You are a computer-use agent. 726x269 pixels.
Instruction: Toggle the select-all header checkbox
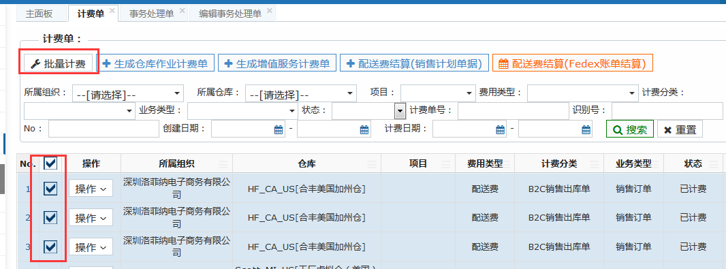pos(50,163)
